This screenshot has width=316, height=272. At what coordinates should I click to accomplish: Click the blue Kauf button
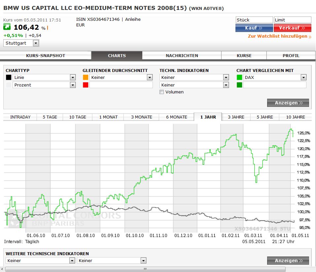pos(254,28)
